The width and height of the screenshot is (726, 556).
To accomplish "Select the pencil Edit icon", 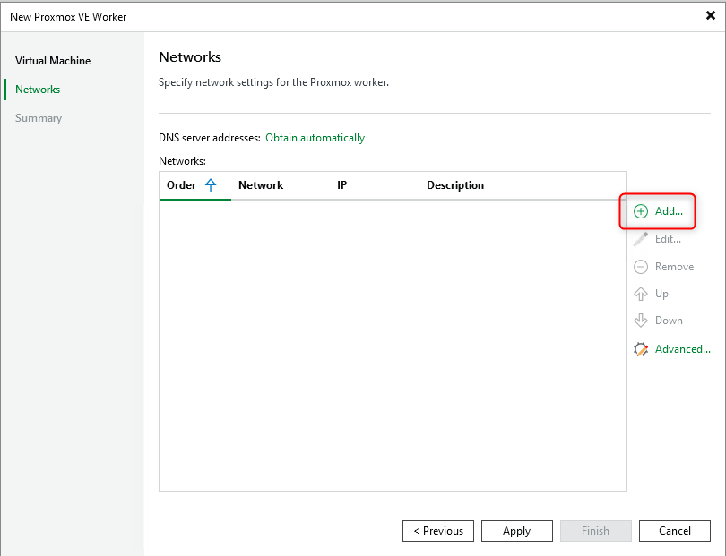I will point(641,239).
